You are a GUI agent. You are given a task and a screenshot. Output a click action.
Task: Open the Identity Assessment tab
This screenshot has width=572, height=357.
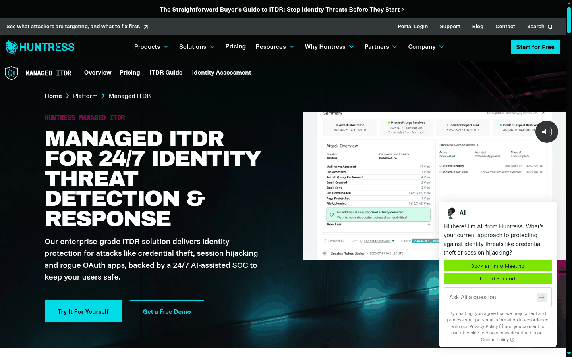[222, 73]
